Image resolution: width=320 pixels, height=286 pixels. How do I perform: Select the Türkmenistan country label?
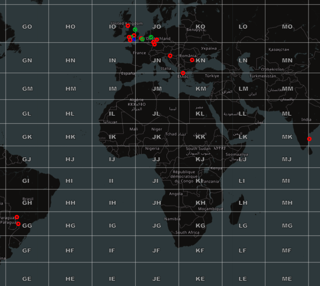coord(263,76)
